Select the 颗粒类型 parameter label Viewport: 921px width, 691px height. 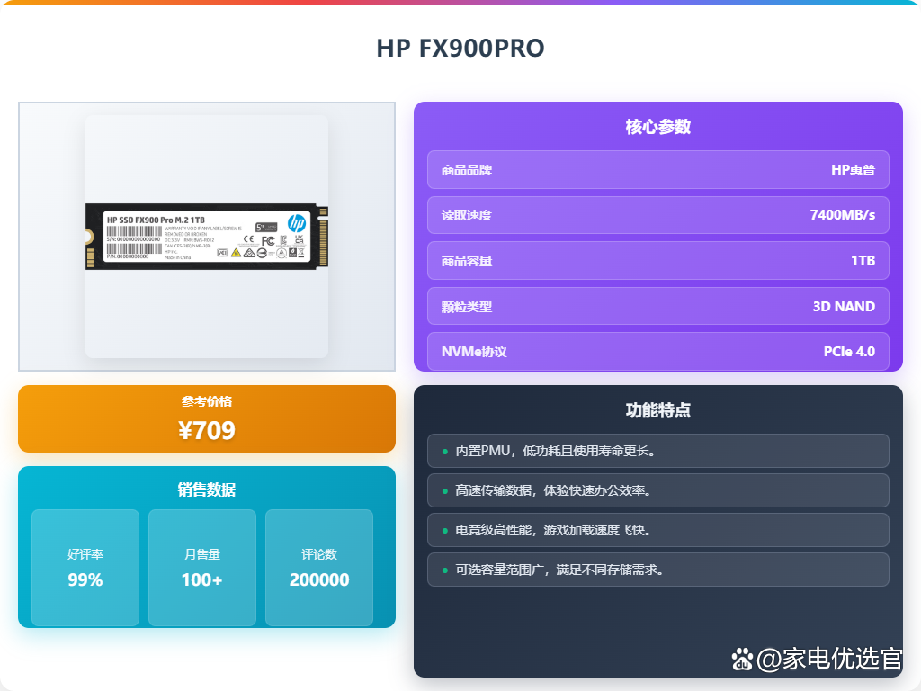pyautogui.click(x=467, y=307)
